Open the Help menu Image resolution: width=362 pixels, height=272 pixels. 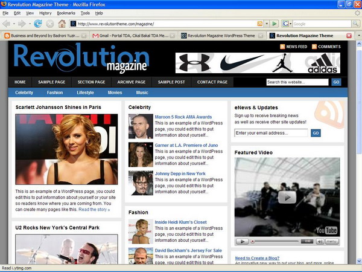point(99,13)
